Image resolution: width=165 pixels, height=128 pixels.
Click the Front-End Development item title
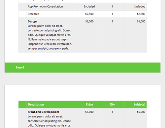(x=44, y=112)
